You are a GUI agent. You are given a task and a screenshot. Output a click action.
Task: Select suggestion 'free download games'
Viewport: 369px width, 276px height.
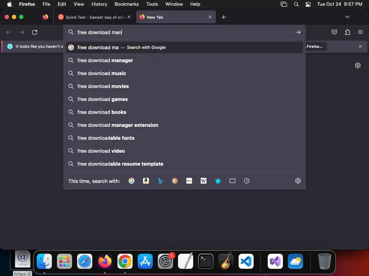[x=184, y=99]
